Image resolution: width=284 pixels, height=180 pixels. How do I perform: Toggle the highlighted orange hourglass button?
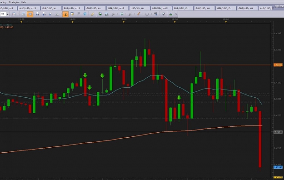65,14
